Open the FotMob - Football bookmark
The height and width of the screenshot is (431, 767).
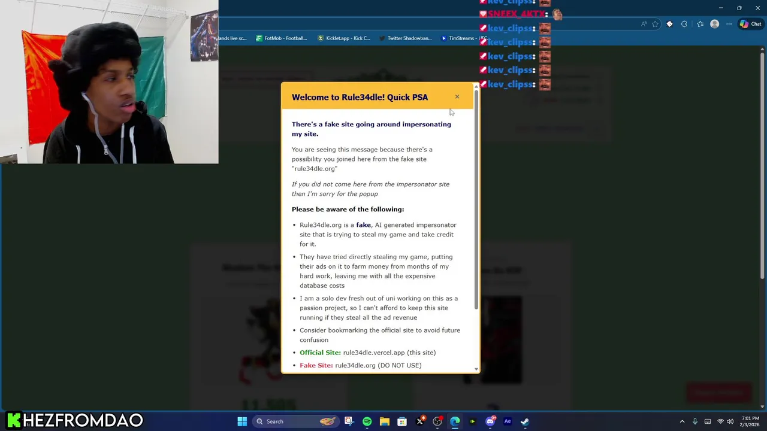coord(281,38)
